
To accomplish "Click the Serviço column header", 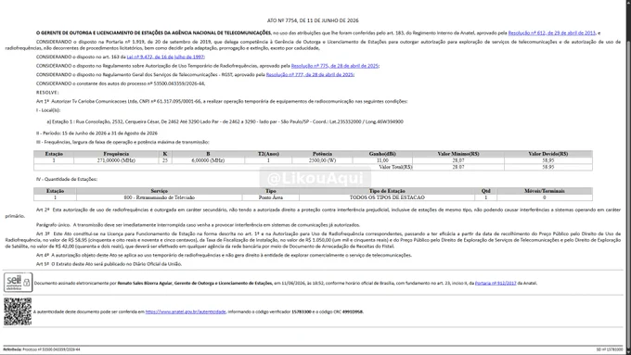I will 160,191.
